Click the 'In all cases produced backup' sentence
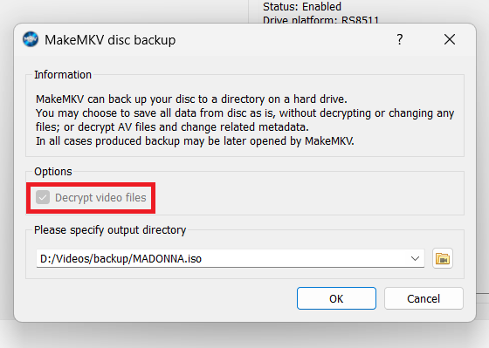The image size is (489, 348). pos(195,141)
